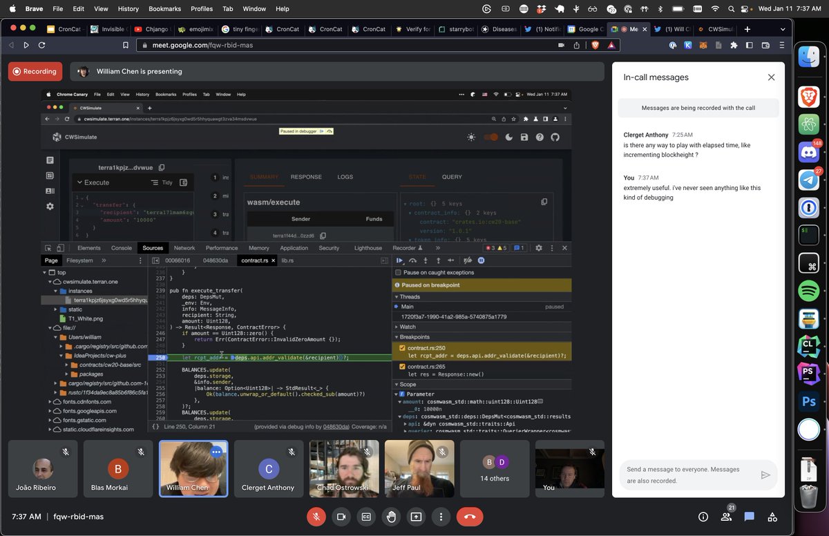Image resolution: width=829 pixels, height=536 pixels.
Task: Raise hand in the meeting
Action: [391, 517]
